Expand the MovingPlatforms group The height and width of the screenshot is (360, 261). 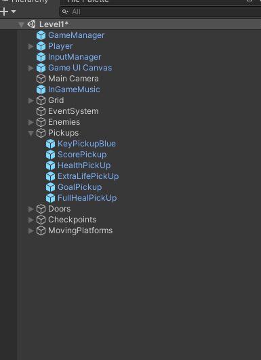31,231
